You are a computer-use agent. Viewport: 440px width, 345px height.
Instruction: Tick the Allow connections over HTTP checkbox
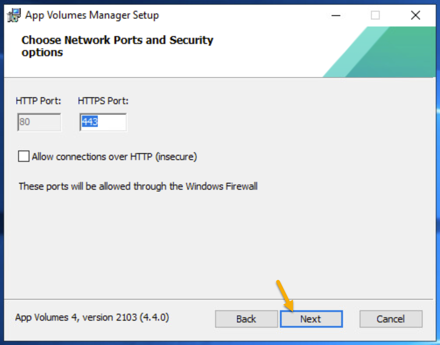(x=24, y=156)
